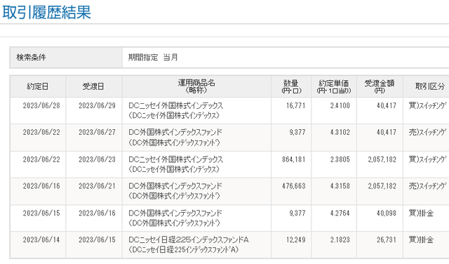449x264 pixels.
Task: Click the 受渡日 column header
Action: [x=93, y=86]
